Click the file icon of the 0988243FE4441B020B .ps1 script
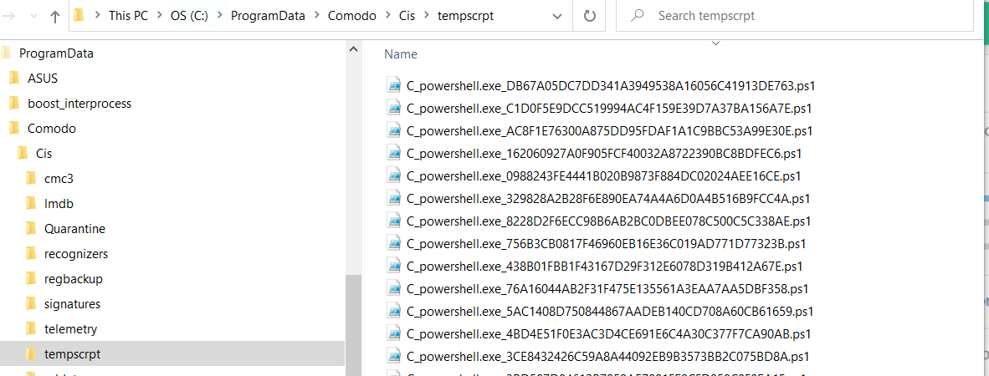989x376 pixels. (394, 175)
